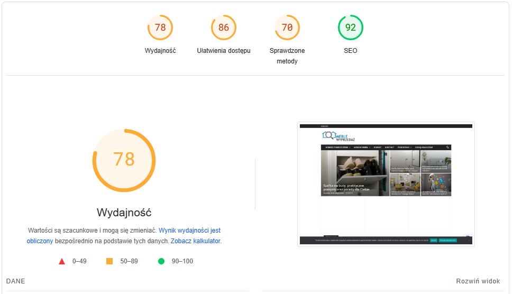Click the '50–89' range text
513x294 pixels.
pos(129,261)
